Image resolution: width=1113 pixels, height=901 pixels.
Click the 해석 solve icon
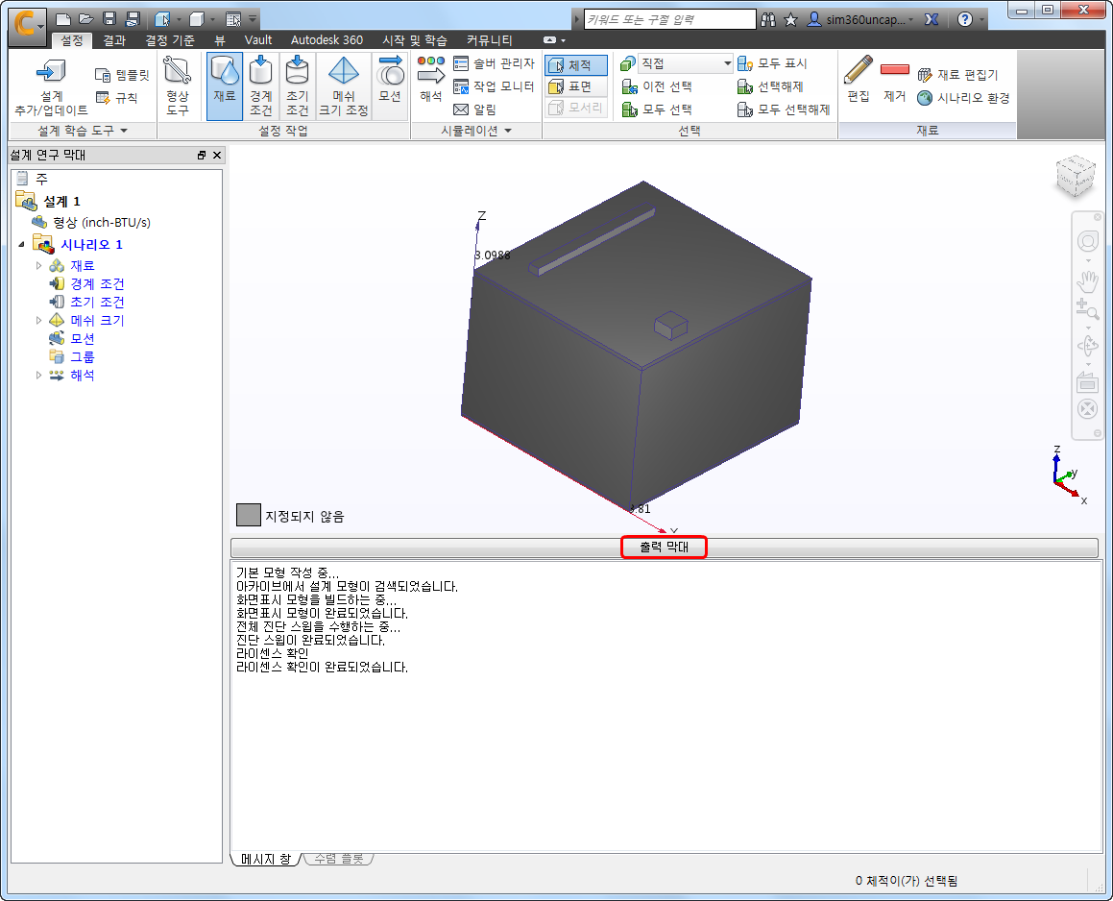(431, 79)
